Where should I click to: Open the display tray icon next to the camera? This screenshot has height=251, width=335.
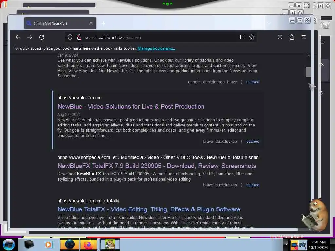(x=294, y=245)
